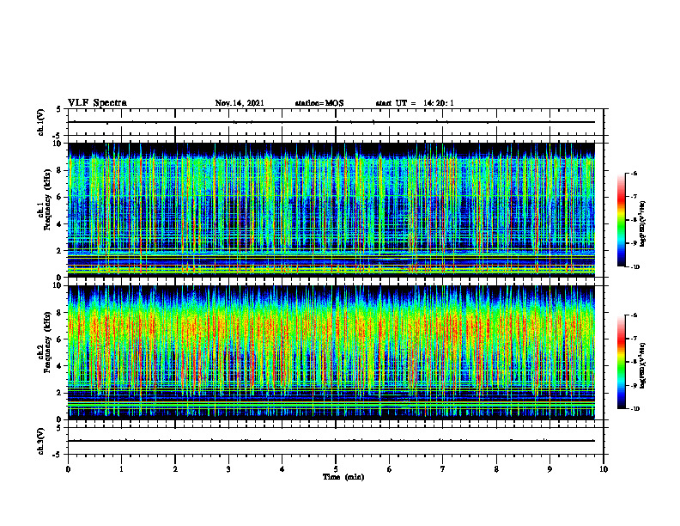Image resolution: width=680 pixels, height=526 pixels.
Task: Click the time axis tick label "5"
Action: click(x=336, y=469)
